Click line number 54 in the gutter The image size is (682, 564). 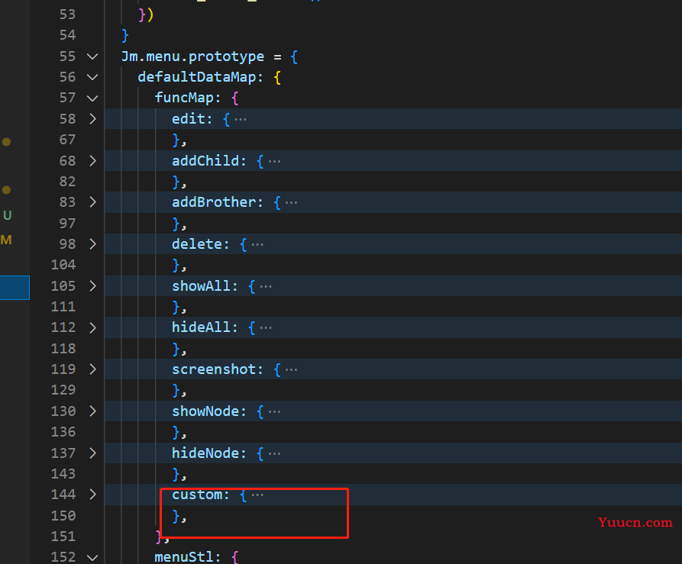point(67,35)
